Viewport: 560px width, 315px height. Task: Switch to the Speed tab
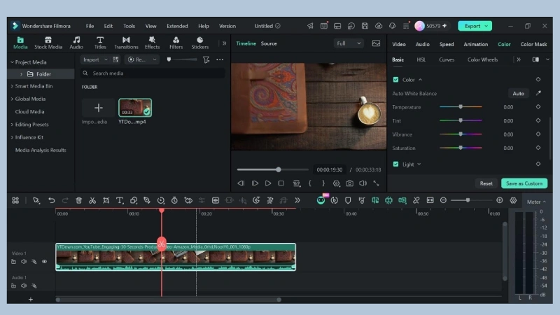pyautogui.click(x=447, y=44)
